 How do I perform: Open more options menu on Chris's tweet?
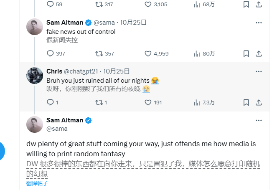click(x=259, y=71)
